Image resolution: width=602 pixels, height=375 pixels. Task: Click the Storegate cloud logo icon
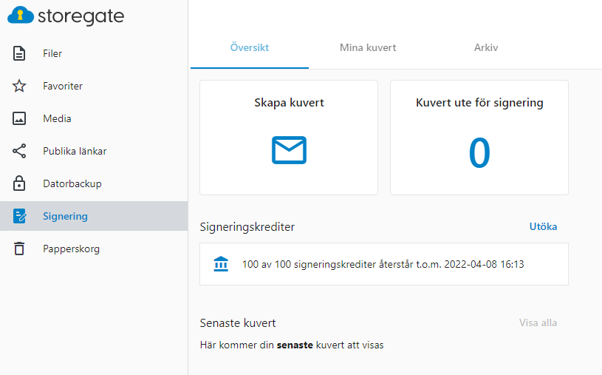coord(21,16)
